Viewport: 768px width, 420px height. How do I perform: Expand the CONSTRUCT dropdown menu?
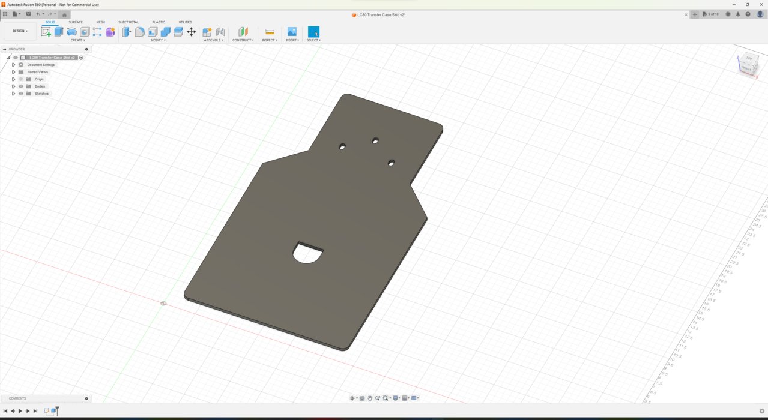pyautogui.click(x=243, y=40)
